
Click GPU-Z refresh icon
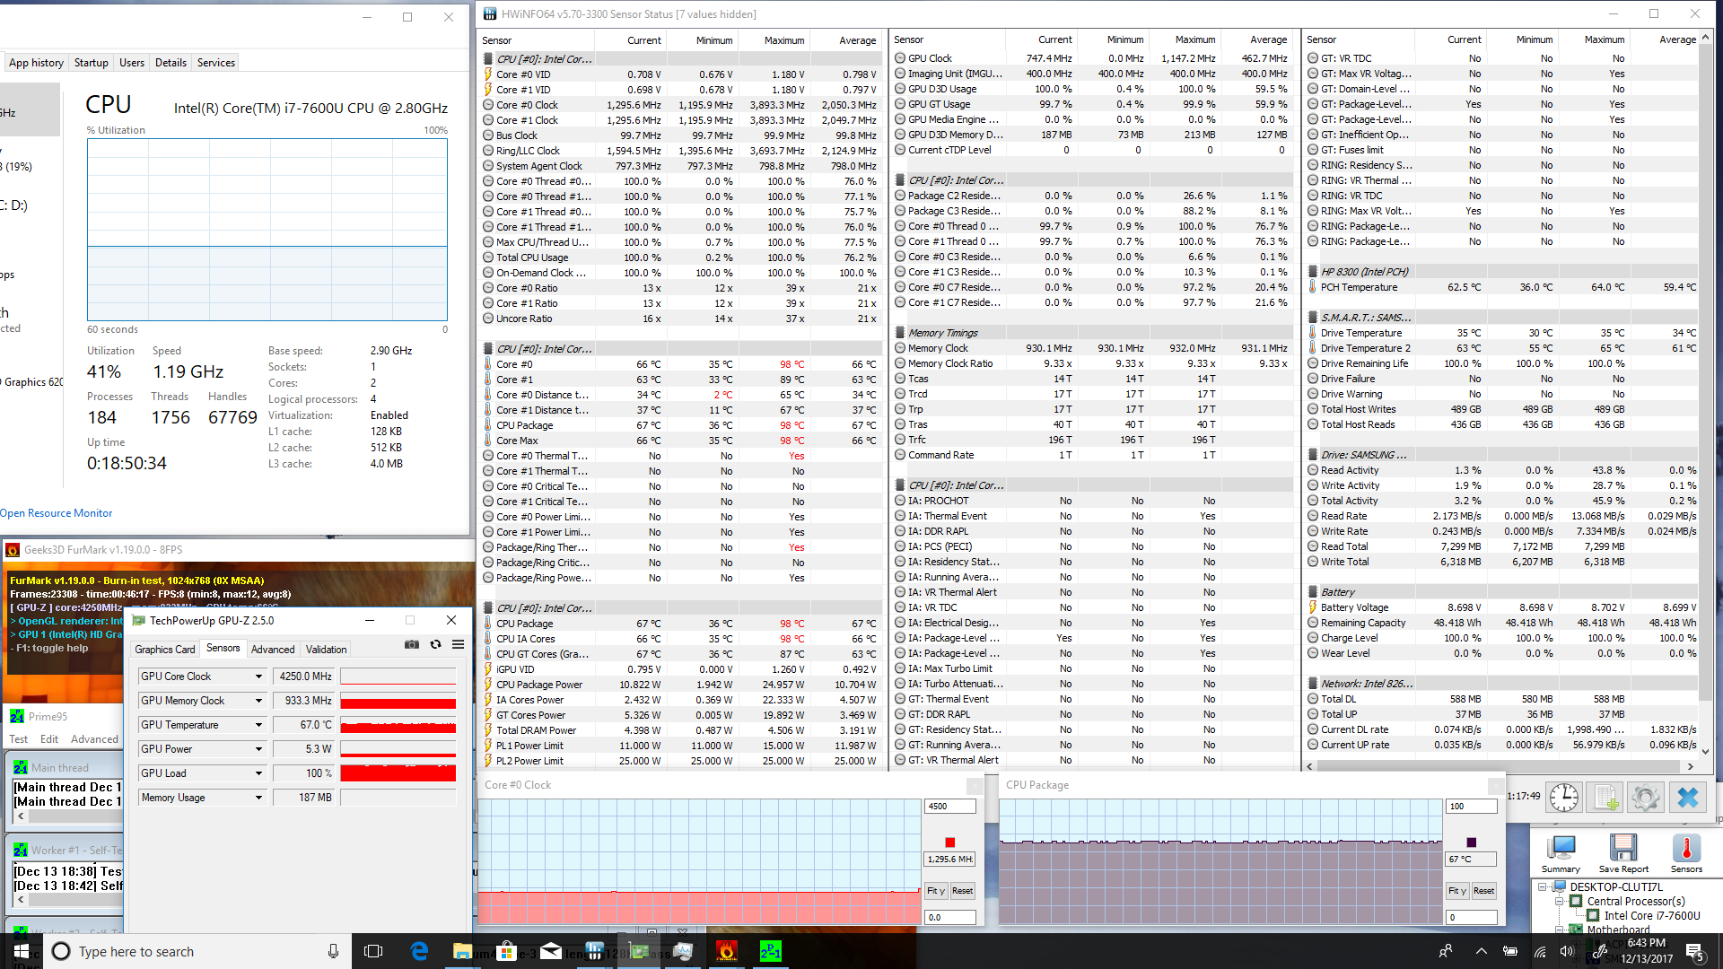435,644
